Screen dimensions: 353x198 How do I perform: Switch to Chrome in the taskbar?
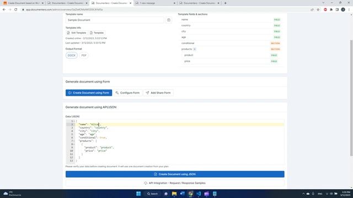[x=190, y=194]
